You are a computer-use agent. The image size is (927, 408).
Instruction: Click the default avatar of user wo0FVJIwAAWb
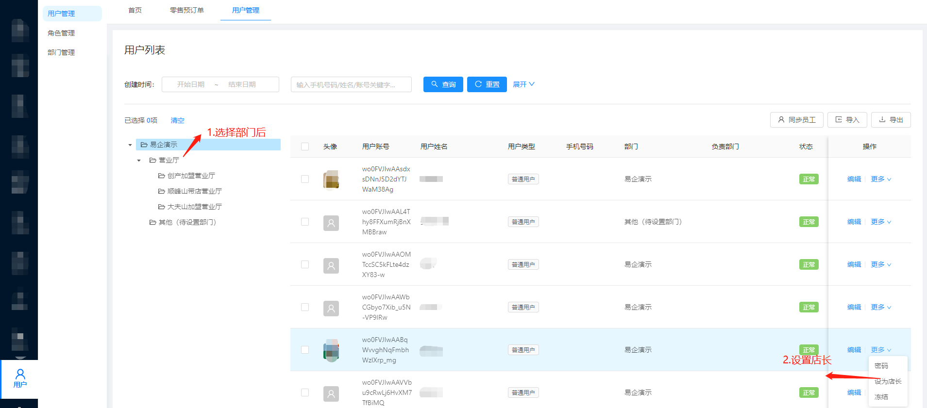click(331, 308)
